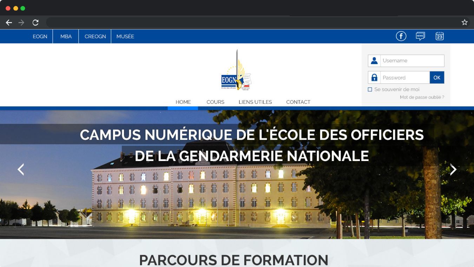Select the LIENS UTILES menu item
474x267 pixels.
click(x=255, y=102)
